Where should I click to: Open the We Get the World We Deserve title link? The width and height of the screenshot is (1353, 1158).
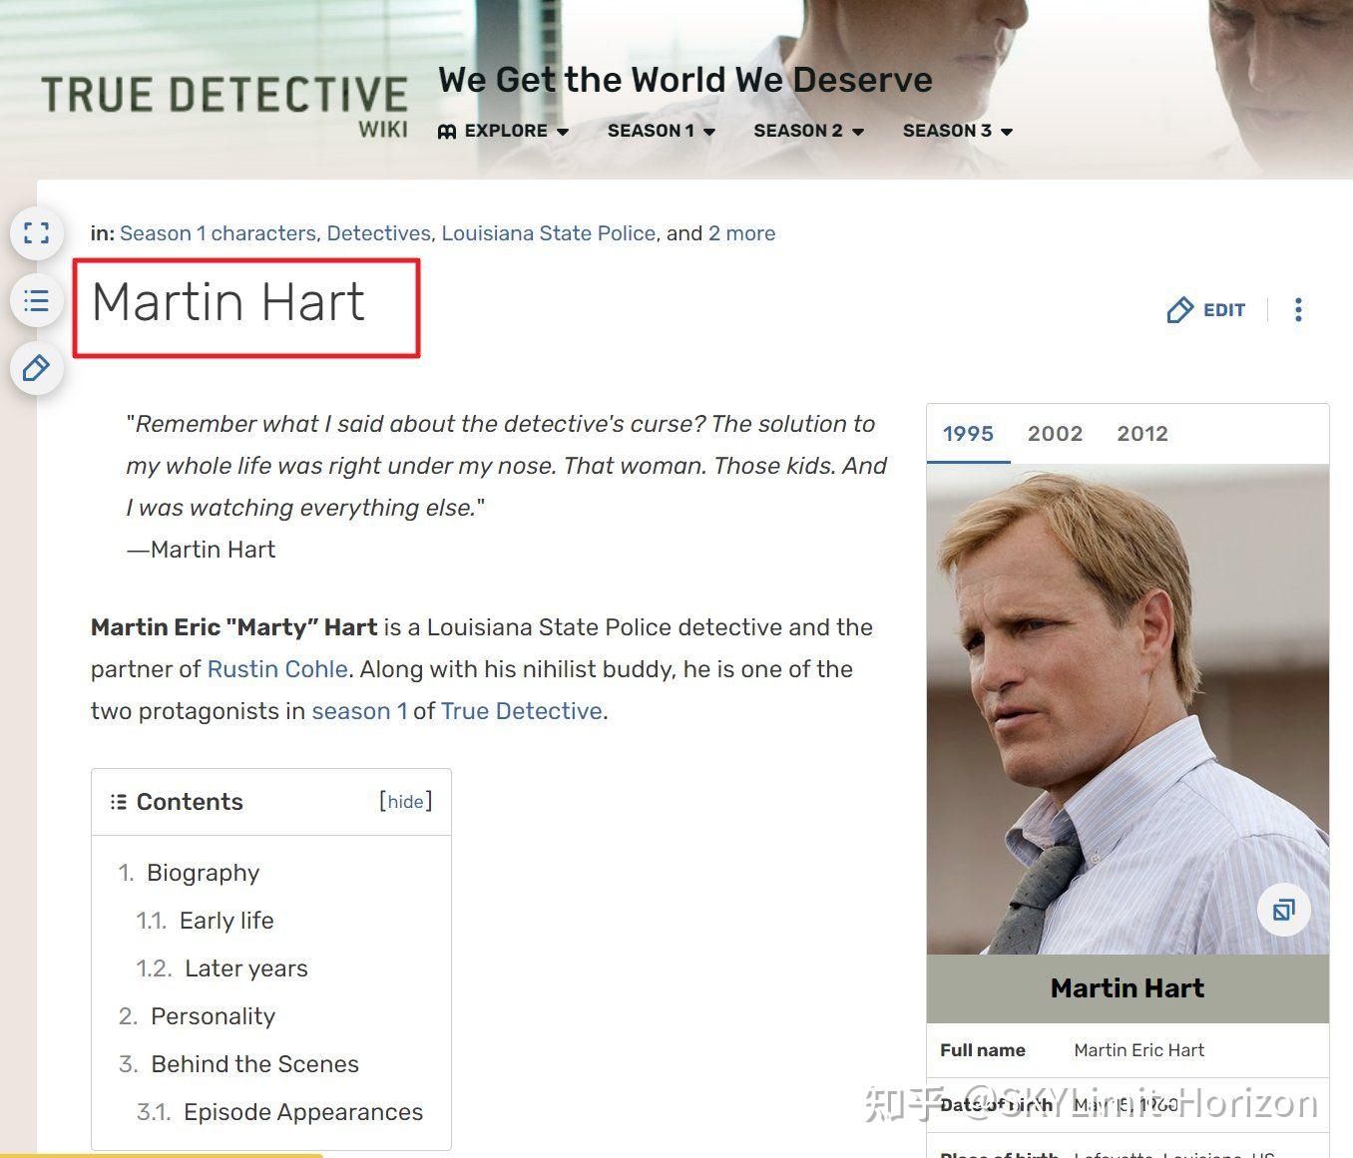point(685,80)
